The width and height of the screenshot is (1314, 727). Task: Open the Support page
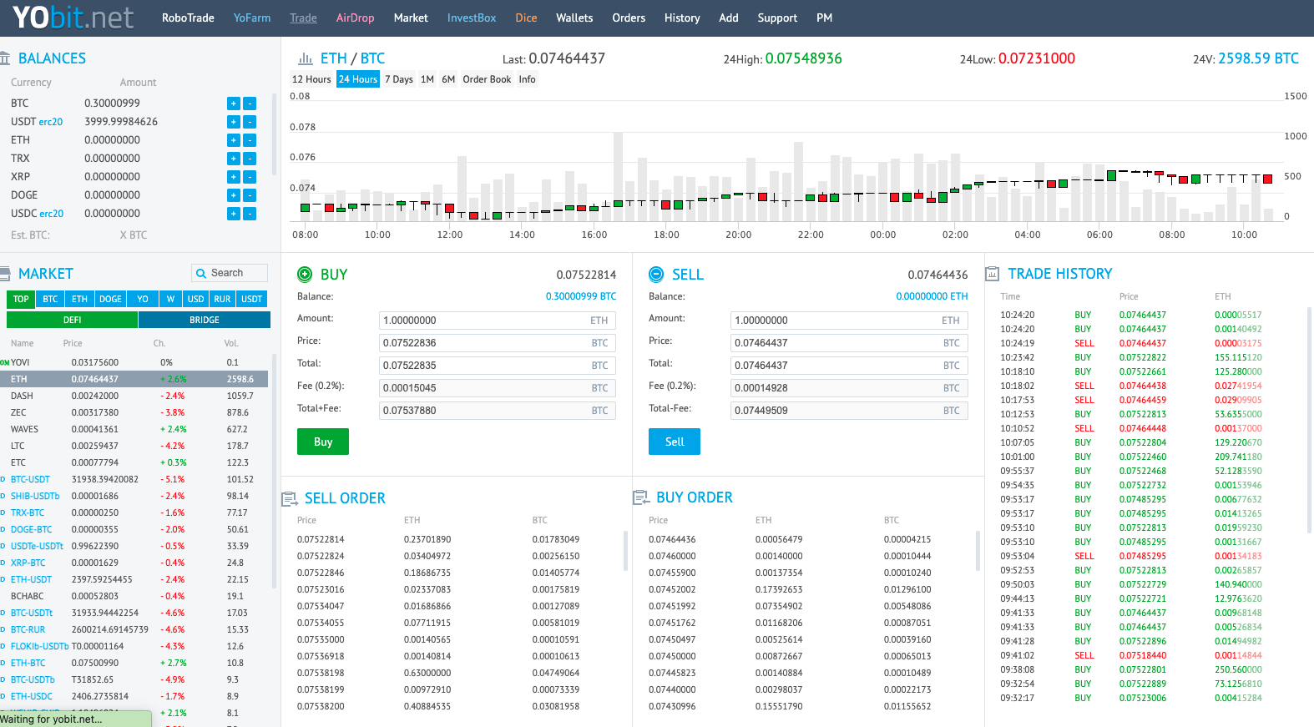[777, 18]
